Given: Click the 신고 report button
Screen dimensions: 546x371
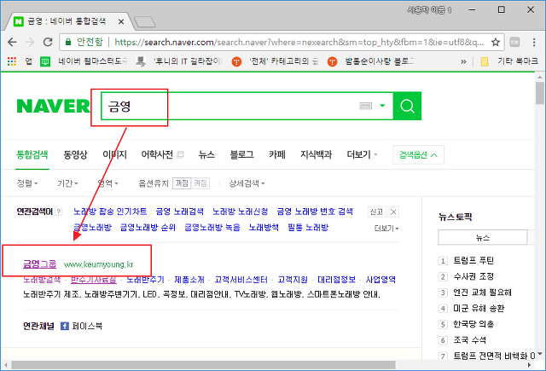Looking at the screenshot, I should [x=376, y=212].
